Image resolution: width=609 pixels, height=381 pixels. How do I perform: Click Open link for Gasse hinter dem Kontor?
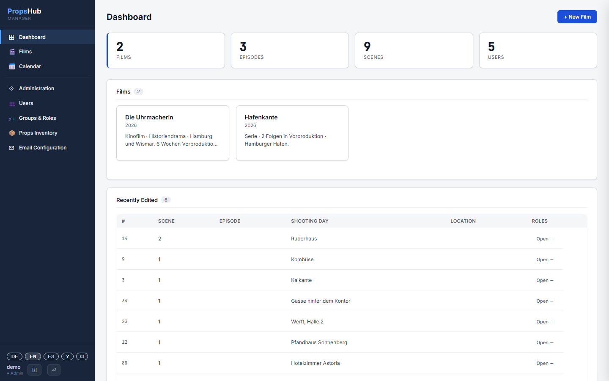point(545,301)
